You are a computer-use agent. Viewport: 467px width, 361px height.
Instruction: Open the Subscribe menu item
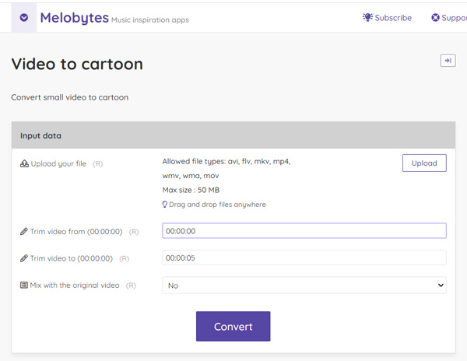392,18
